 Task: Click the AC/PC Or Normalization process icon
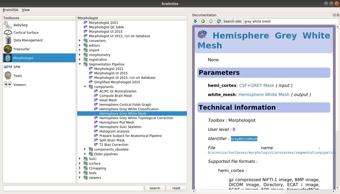click(96, 91)
